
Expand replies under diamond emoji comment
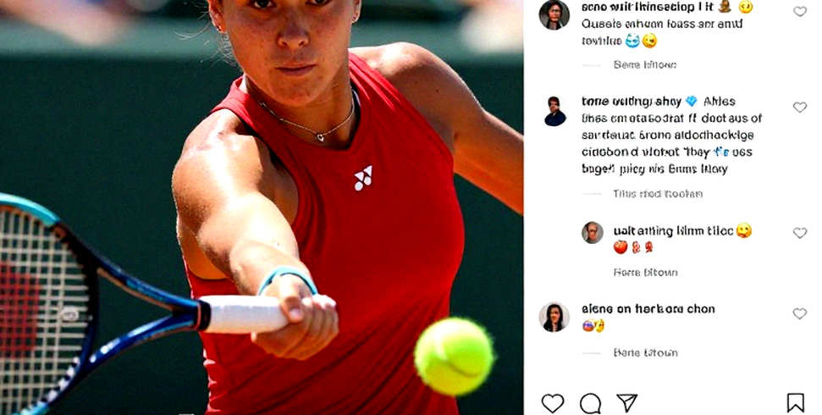[658, 194]
